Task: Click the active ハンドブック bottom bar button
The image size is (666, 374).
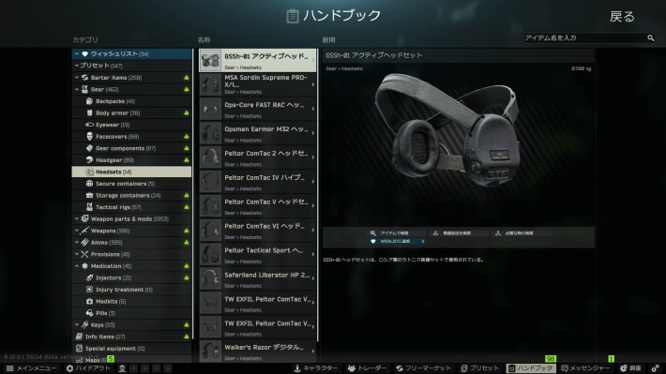Action: click(531, 368)
